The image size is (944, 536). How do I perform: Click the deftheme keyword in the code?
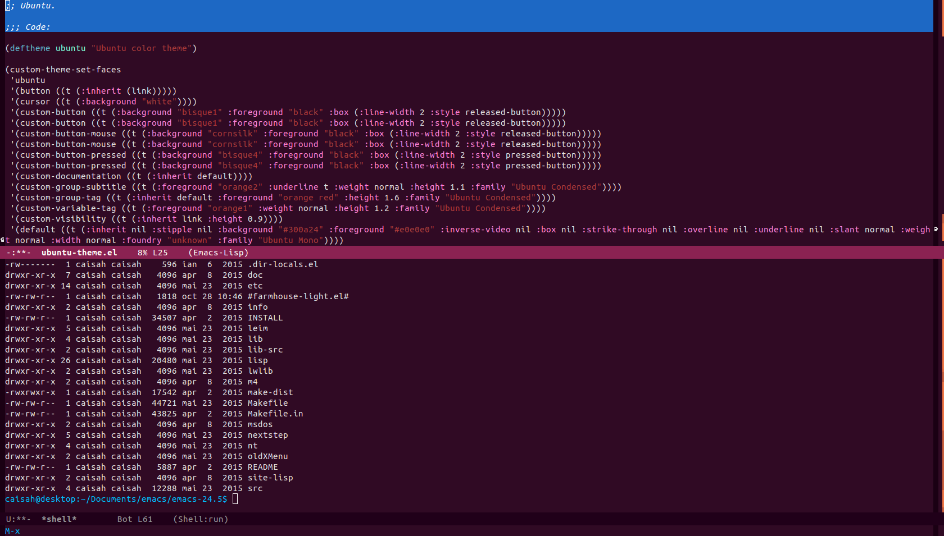[30, 48]
